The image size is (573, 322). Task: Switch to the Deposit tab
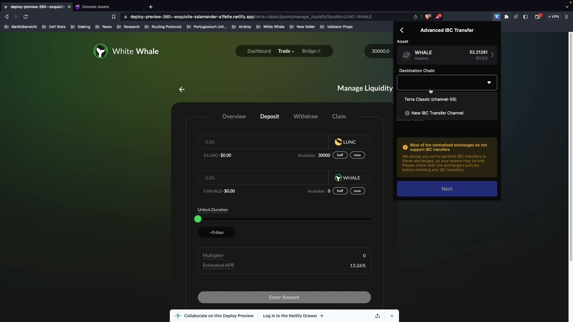(269, 116)
